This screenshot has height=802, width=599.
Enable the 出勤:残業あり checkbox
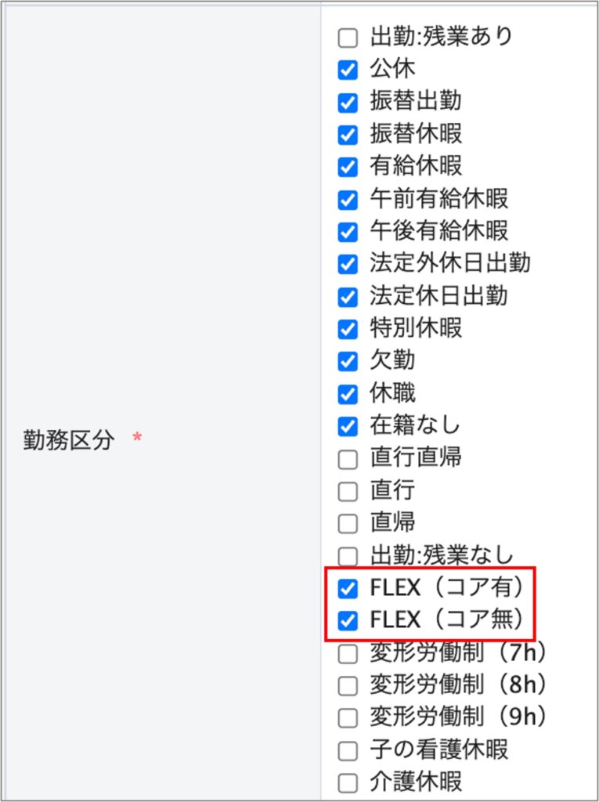(348, 37)
